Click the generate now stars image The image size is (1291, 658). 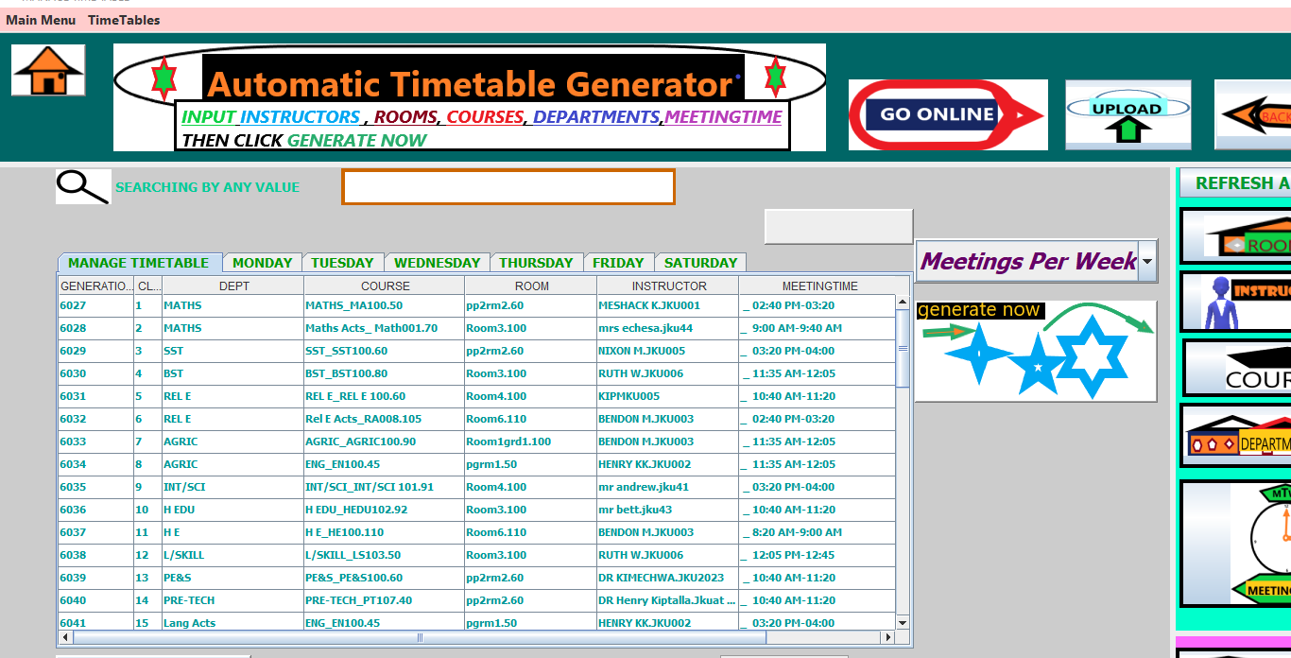coord(1036,352)
